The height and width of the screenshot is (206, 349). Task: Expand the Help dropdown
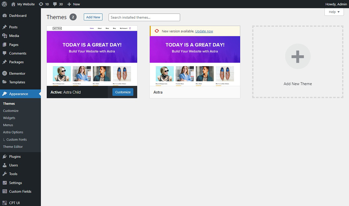click(334, 12)
